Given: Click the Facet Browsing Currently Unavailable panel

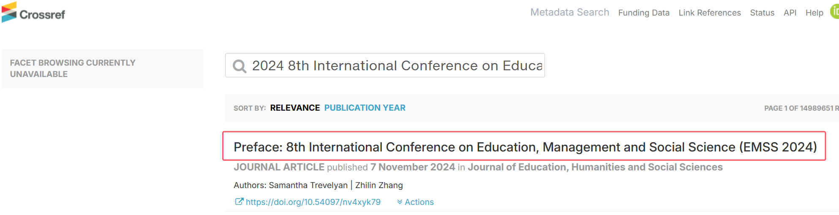Looking at the screenshot, I should (x=102, y=69).
